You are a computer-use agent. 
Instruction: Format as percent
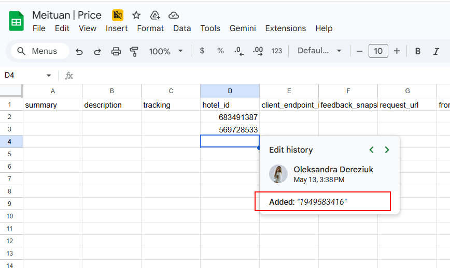coord(220,51)
